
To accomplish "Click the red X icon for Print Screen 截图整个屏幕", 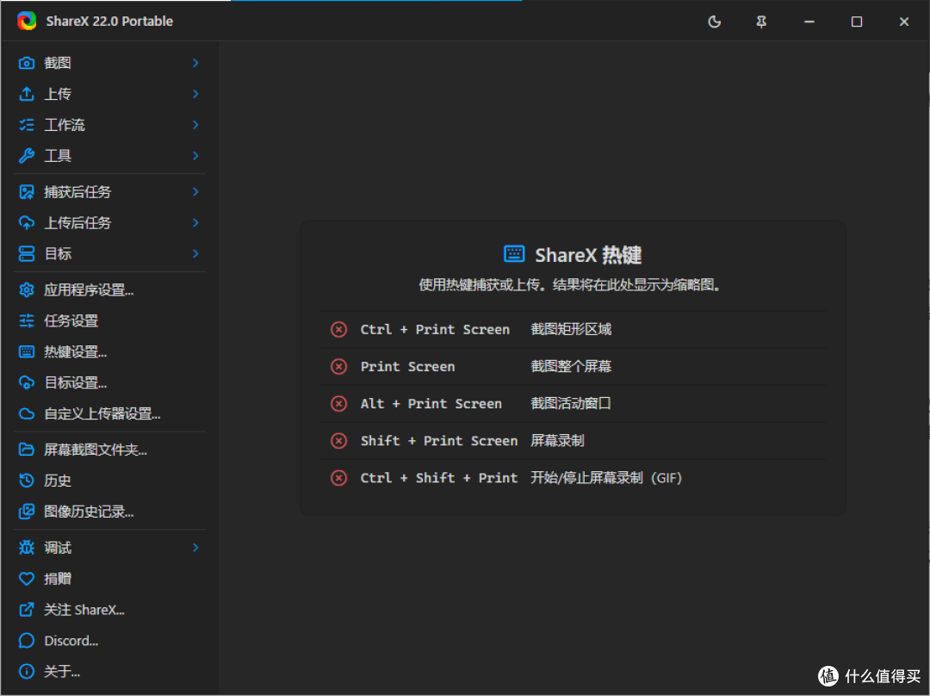I will click(x=338, y=367).
